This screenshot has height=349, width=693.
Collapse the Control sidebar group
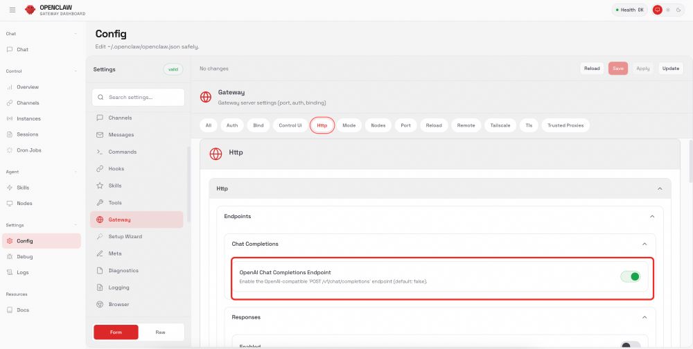[76, 71]
